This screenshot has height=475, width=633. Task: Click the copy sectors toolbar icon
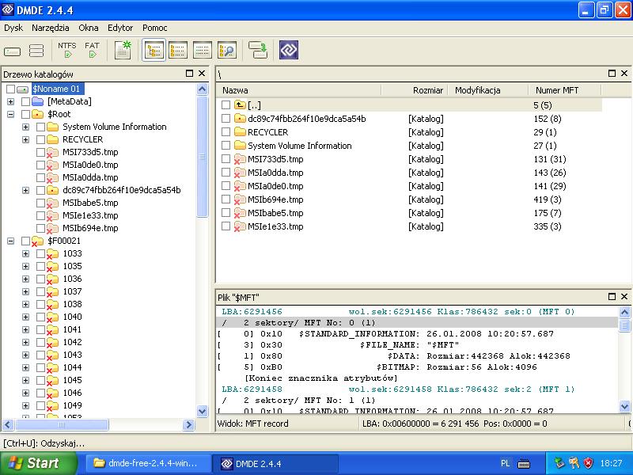(x=258, y=50)
